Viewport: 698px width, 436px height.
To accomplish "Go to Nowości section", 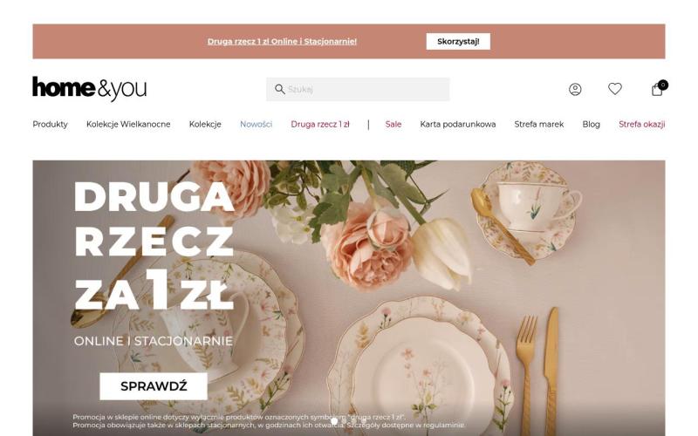I will 256,124.
